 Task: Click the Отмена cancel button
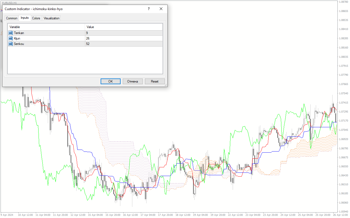click(x=133, y=81)
